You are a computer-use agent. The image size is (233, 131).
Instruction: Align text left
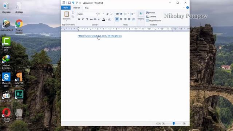(117, 19)
